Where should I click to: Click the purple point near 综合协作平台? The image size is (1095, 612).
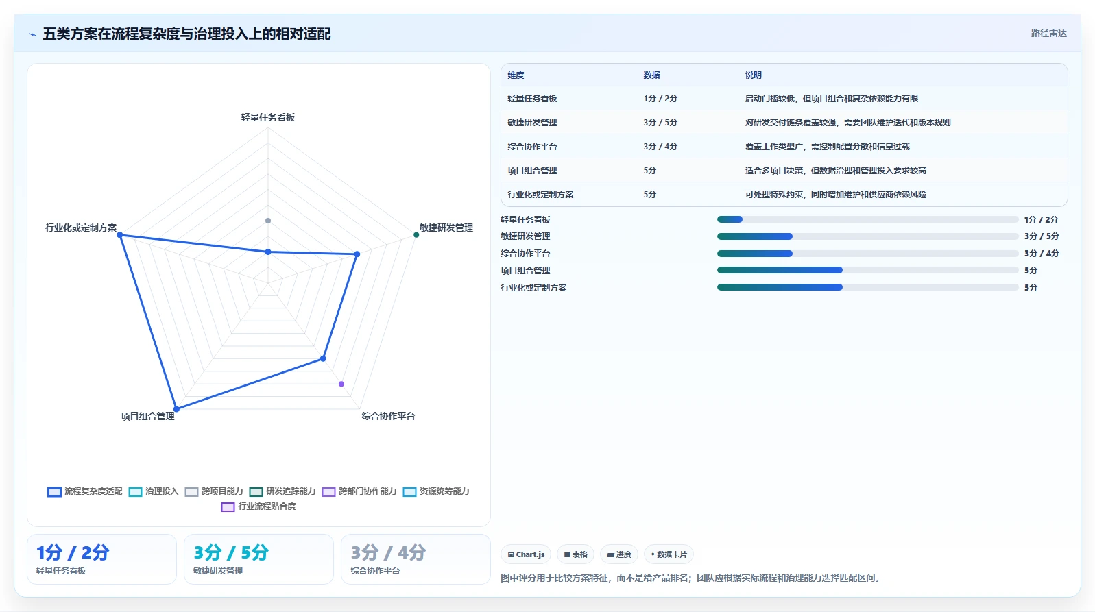[341, 384]
